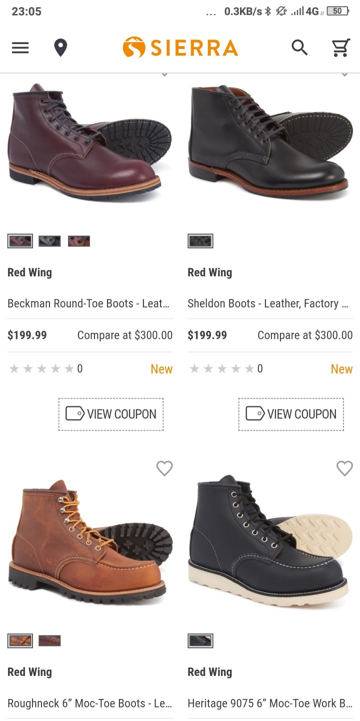Select the burgundy Beckman color swatch

(x=20, y=241)
